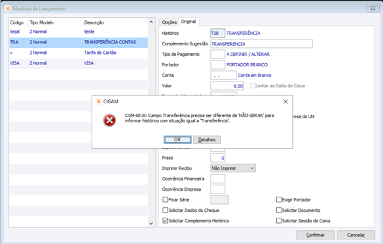383x244 pixels.
Task: Switch to the Opções tab
Action: point(169,22)
